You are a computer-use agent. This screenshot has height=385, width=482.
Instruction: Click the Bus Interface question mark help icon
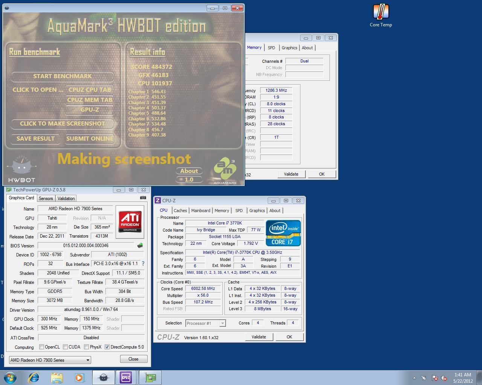[143, 264]
